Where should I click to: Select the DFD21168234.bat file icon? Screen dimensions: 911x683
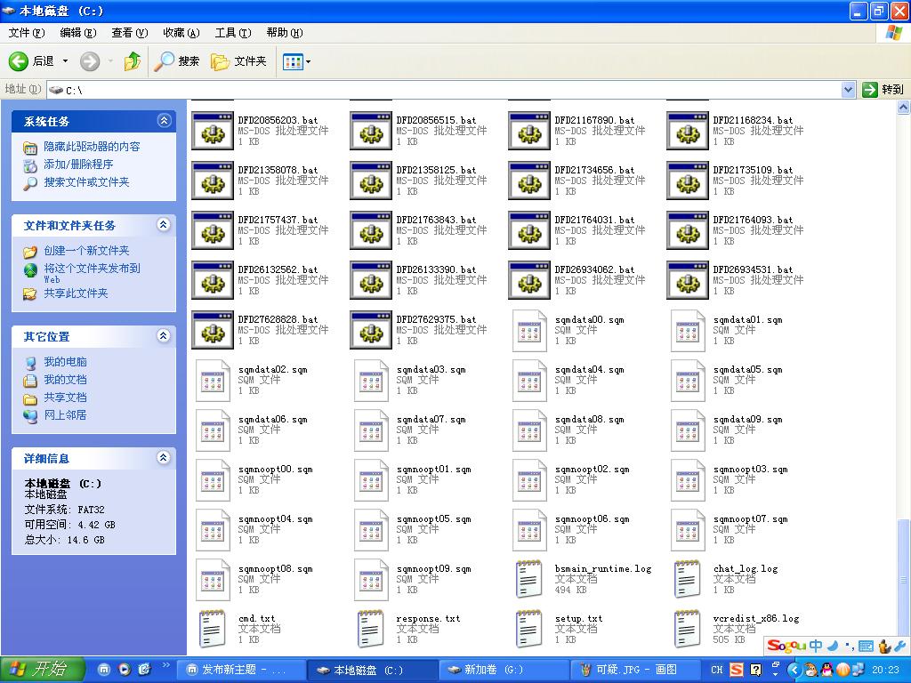(x=688, y=132)
